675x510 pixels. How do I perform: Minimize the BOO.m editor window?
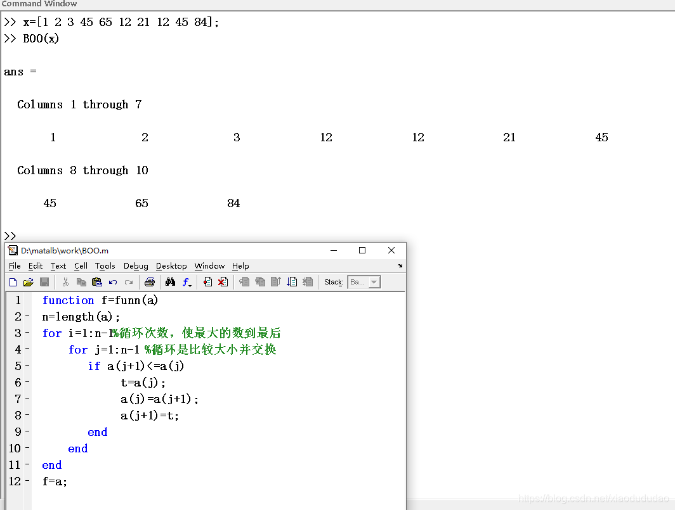point(334,250)
